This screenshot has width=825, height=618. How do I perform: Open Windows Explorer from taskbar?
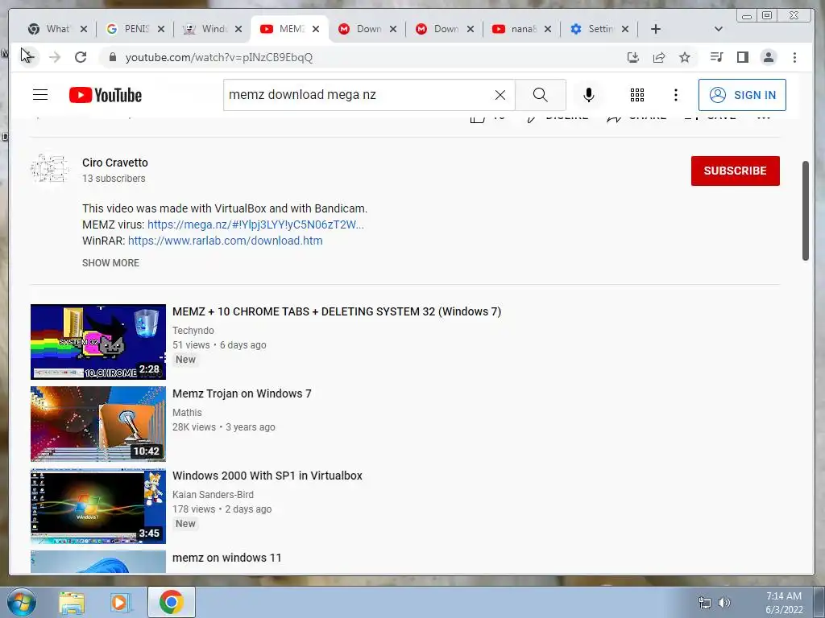click(72, 602)
